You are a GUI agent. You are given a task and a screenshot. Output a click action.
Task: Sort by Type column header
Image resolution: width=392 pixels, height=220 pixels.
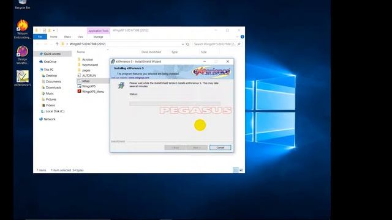(175, 52)
